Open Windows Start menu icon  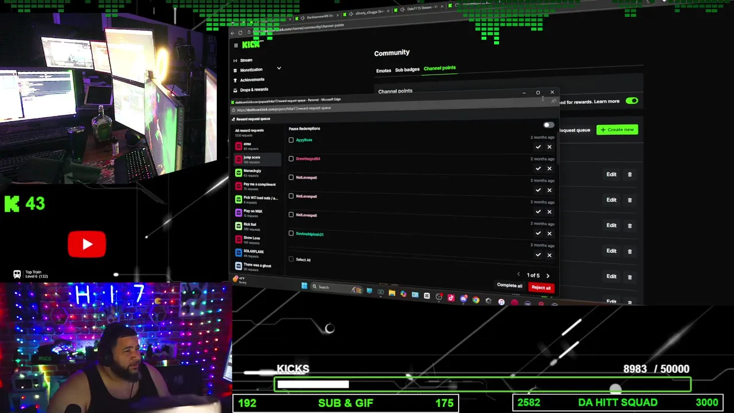click(304, 286)
